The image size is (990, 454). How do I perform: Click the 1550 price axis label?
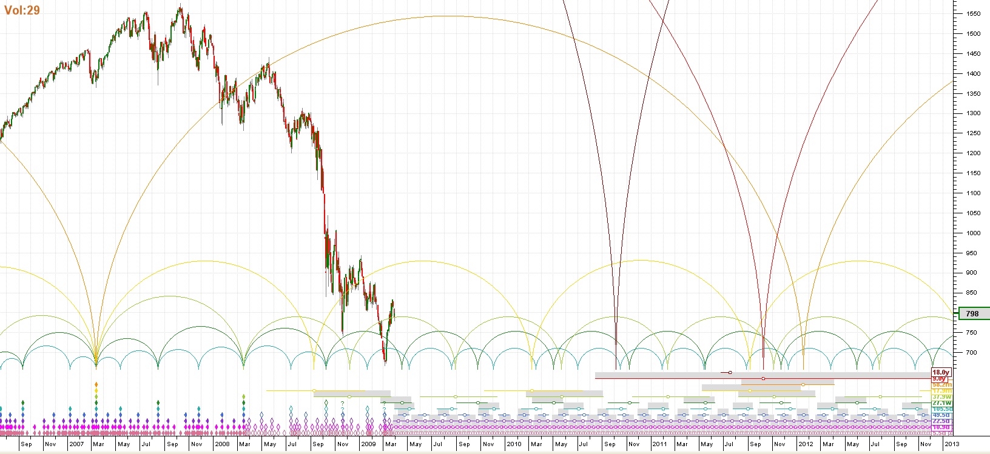point(973,14)
